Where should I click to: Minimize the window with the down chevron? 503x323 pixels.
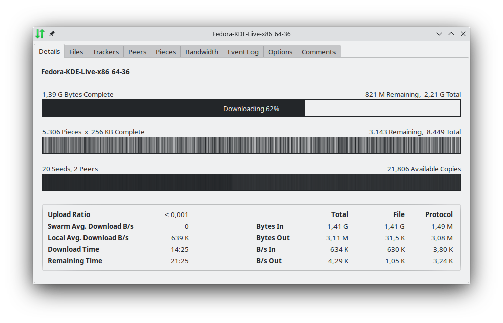point(439,34)
